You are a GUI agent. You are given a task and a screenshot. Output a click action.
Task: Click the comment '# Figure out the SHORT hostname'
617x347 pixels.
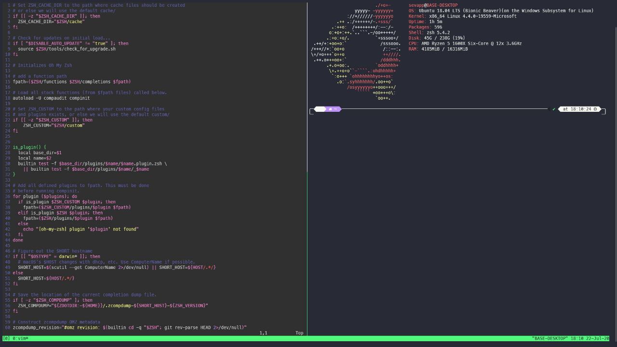[x=53, y=251]
